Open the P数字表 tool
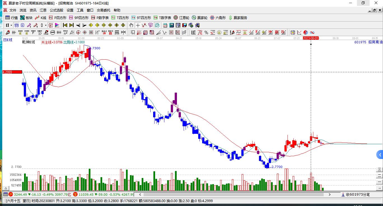Image resolution: width=383 pixels, height=206 pixels. click(x=100, y=18)
